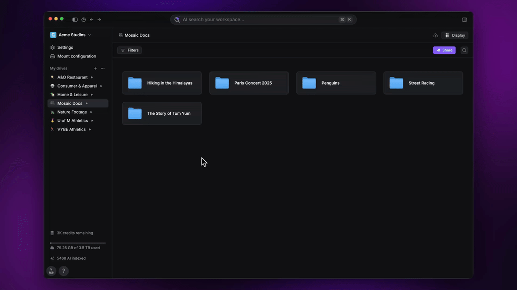The image size is (517, 290).
Task: Click the back navigation arrow
Action: pyautogui.click(x=91, y=20)
